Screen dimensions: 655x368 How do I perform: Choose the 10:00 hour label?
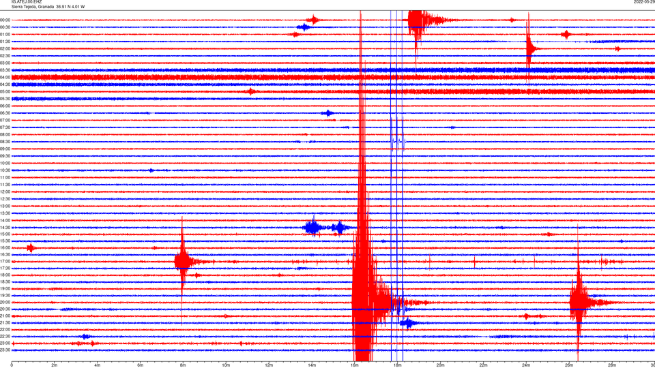(x=5, y=163)
